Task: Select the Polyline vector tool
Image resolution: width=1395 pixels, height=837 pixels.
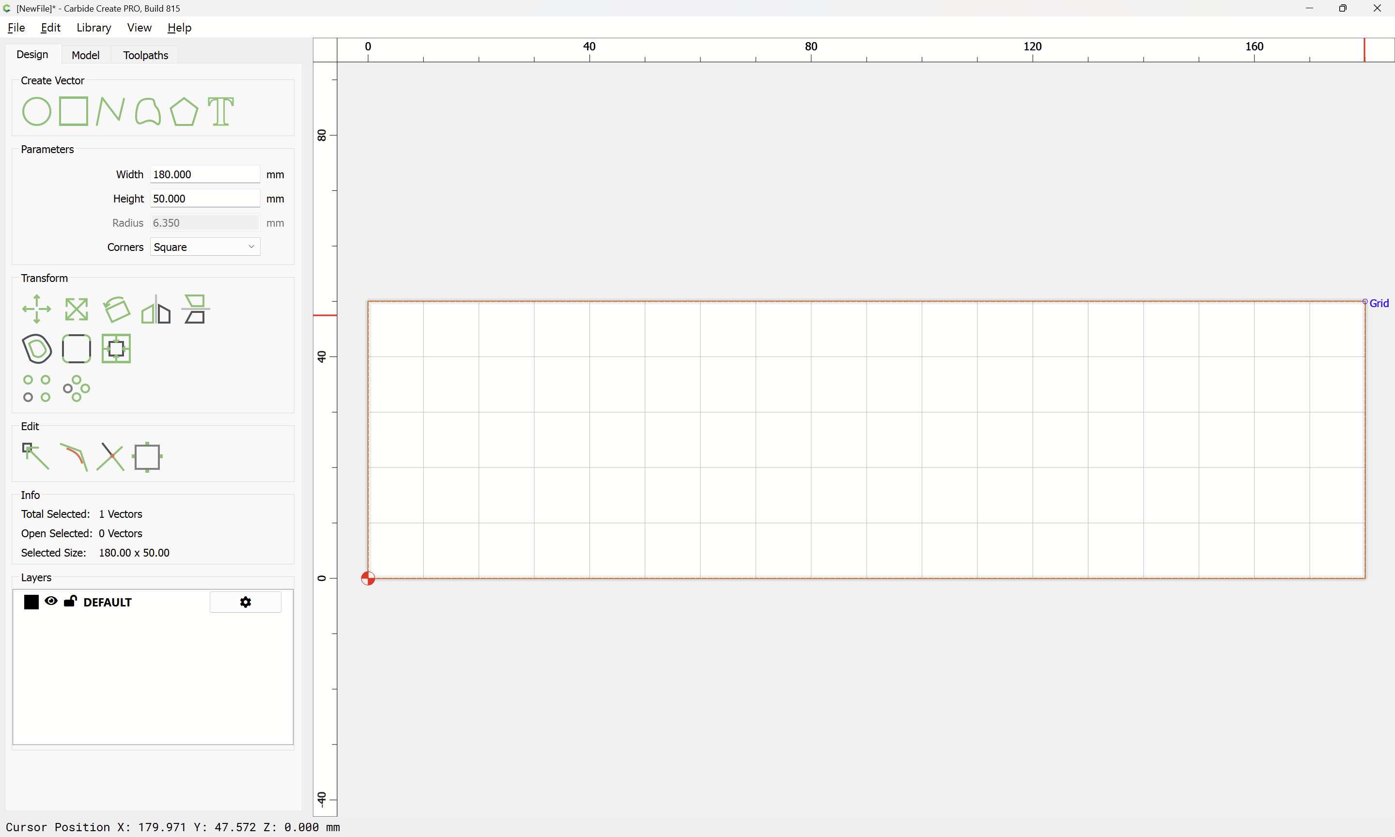Action: click(110, 111)
